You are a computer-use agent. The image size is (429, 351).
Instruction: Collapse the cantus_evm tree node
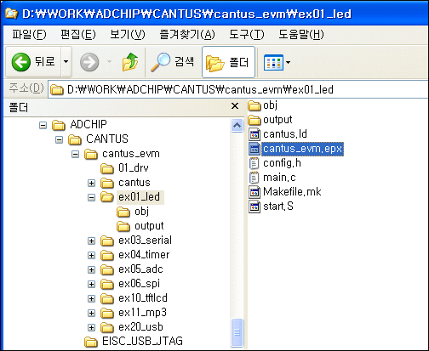pyautogui.click(x=75, y=154)
